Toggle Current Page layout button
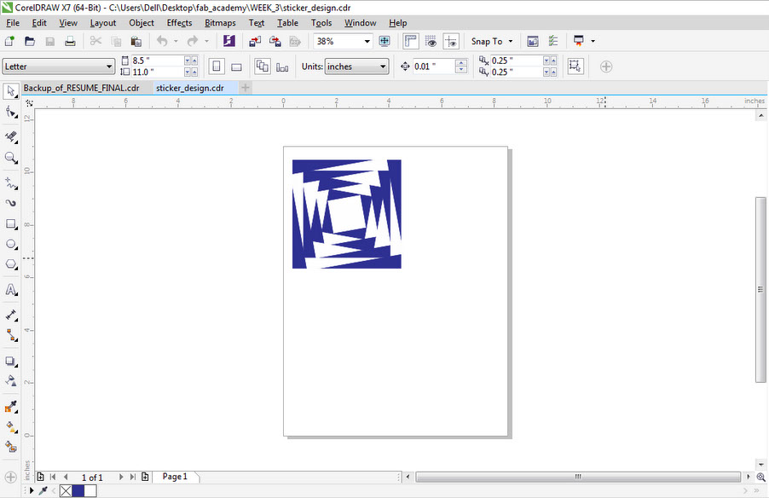This screenshot has height=498, width=769. 282,67
